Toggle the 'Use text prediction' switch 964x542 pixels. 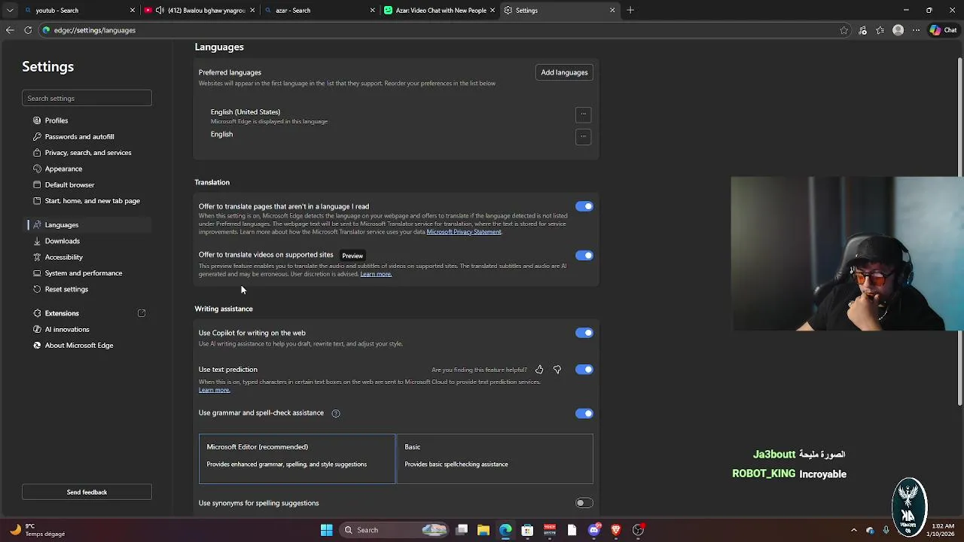tap(584, 370)
